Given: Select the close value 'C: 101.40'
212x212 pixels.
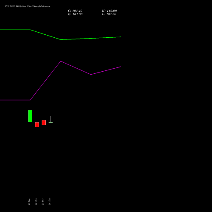Looking at the screenshot, I should coord(75,11).
